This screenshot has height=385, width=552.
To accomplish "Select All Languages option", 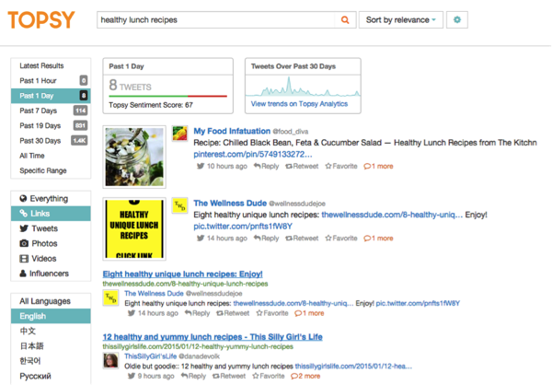I will (x=51, y=301).
